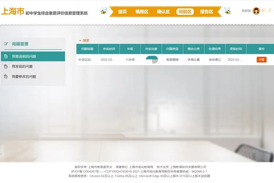Expand the 搜索 search panel
This screenshot has width=274, height=183.
point(84,41)
